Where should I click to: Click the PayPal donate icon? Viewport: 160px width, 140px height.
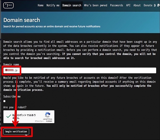(x=158, y=5)
